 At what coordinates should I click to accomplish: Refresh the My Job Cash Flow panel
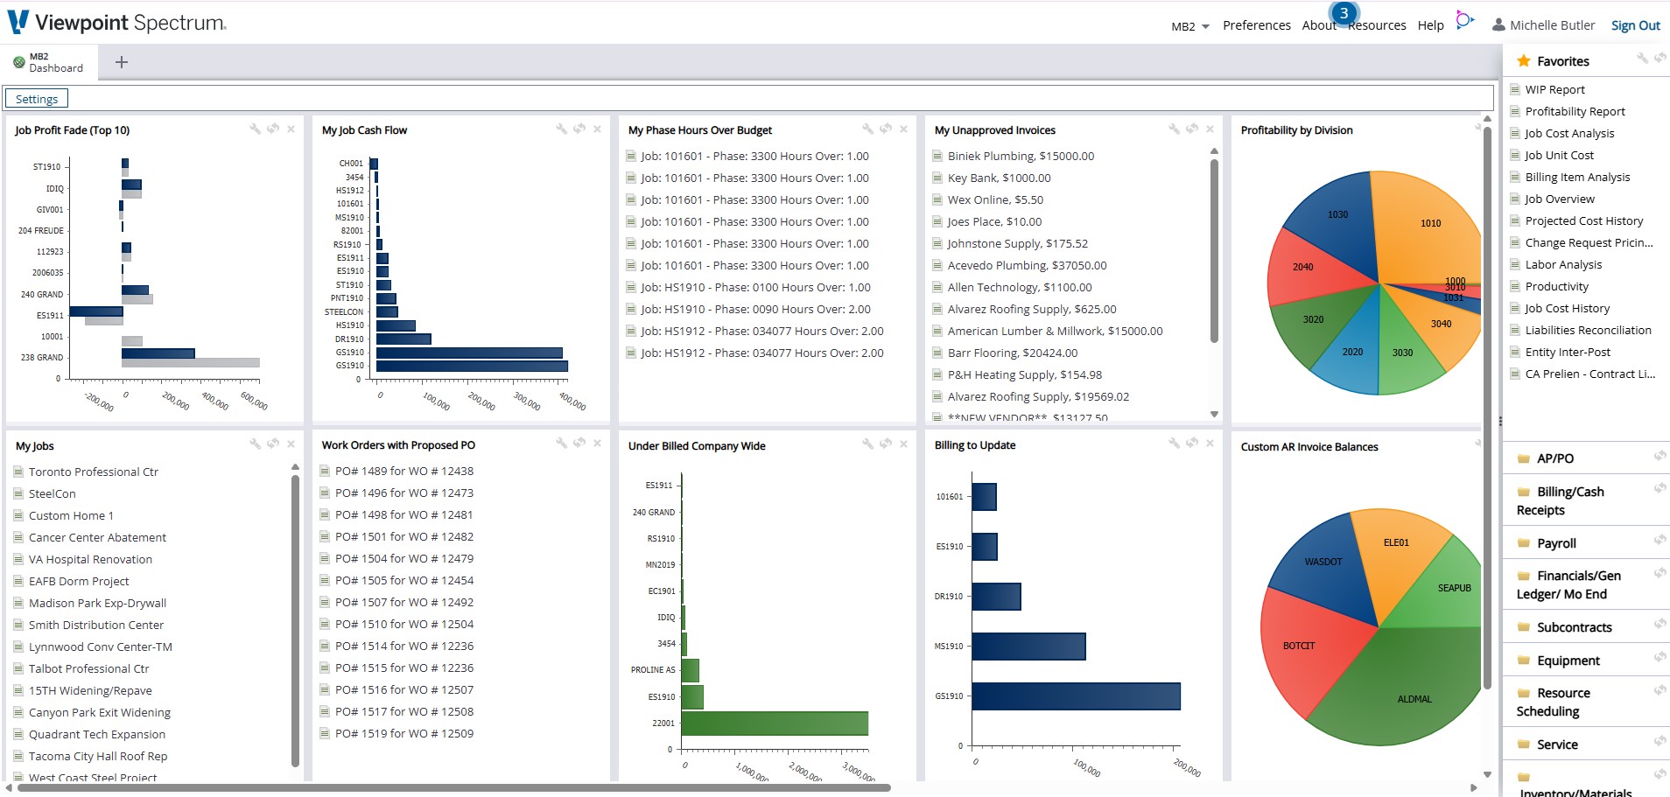pos(579,129)
